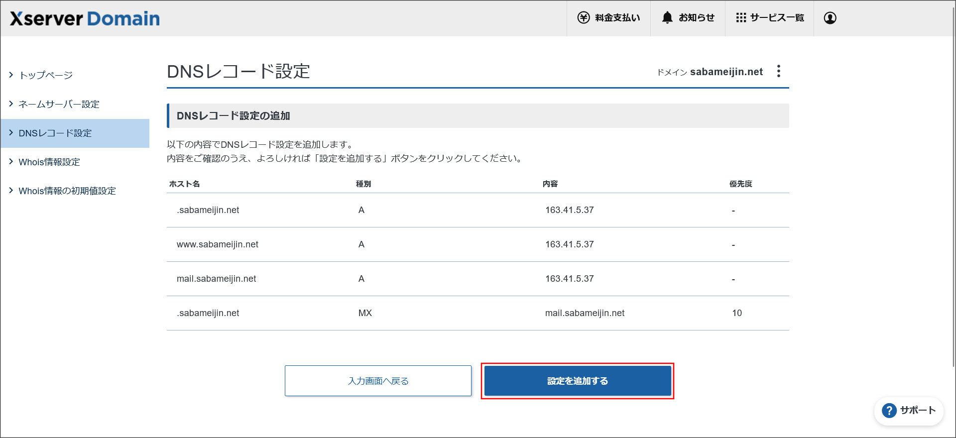Open Whois情報の初期値設定 page
956x438 pixels.
coord(67,191)
